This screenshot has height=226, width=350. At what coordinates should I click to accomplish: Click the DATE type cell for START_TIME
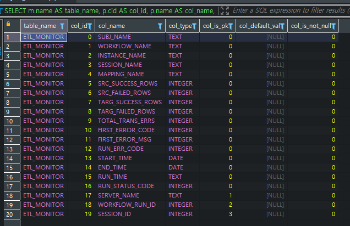point(182,159)
